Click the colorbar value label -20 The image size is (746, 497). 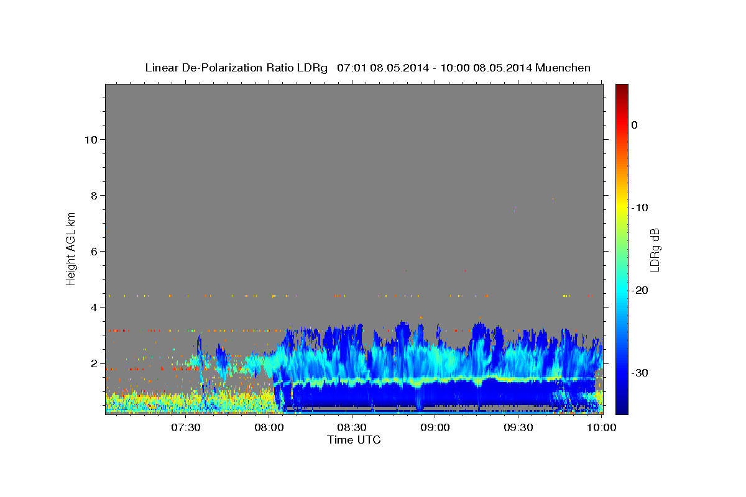[640, 290]
